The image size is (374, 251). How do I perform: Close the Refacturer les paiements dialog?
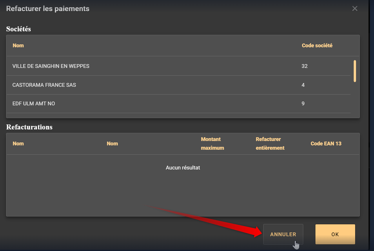355,9
